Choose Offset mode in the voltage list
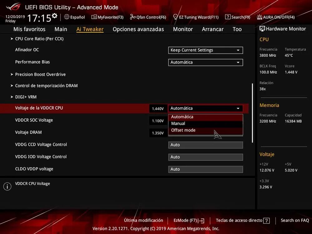This screenshot has width=312, height=234. (x=206, y=130)
